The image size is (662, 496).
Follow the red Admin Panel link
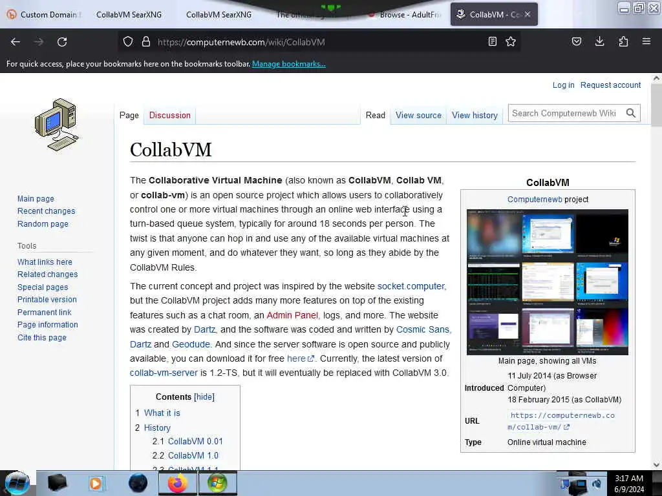(292, 315)
